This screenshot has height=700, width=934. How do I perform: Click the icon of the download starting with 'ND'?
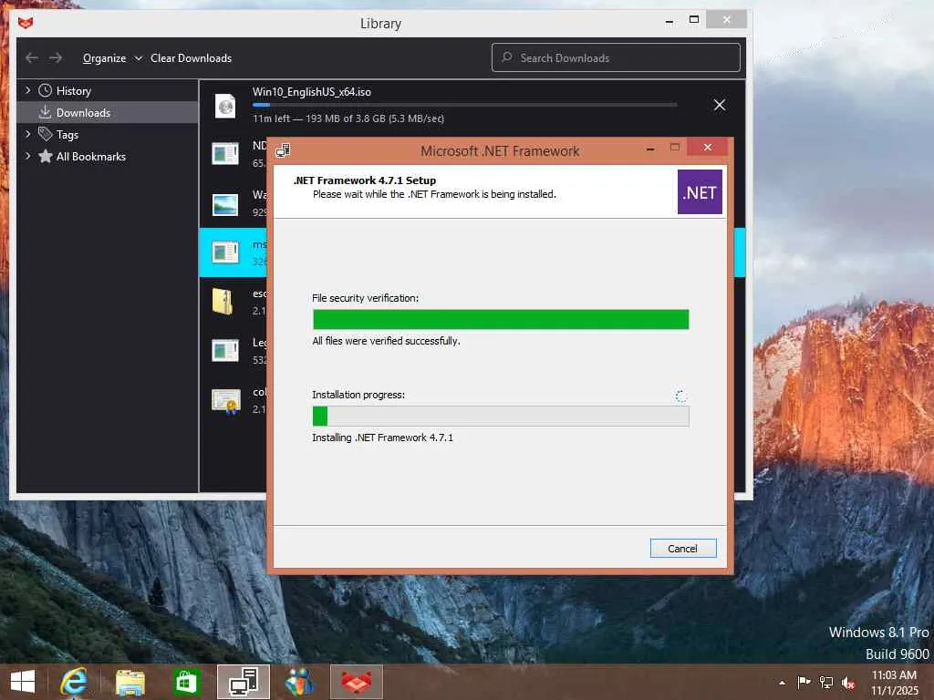(225, 153)
